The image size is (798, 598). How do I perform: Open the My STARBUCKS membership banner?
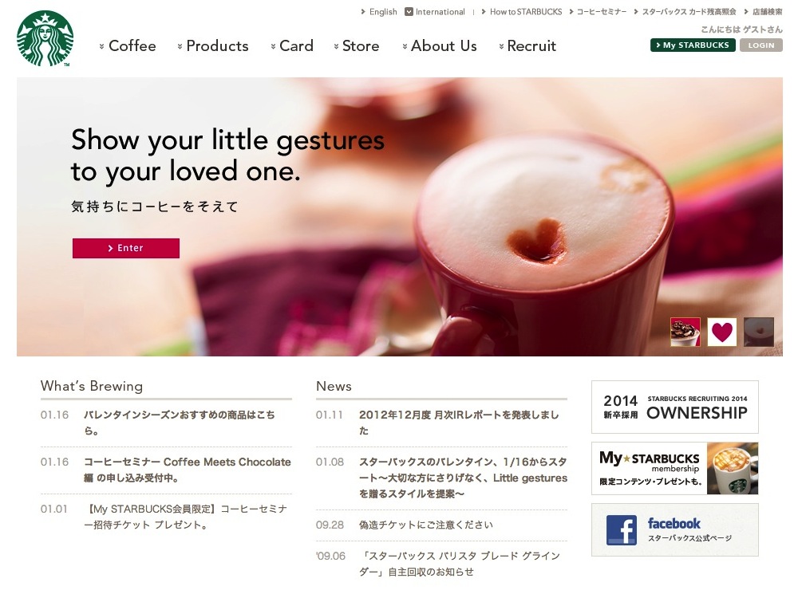(675, 468)
